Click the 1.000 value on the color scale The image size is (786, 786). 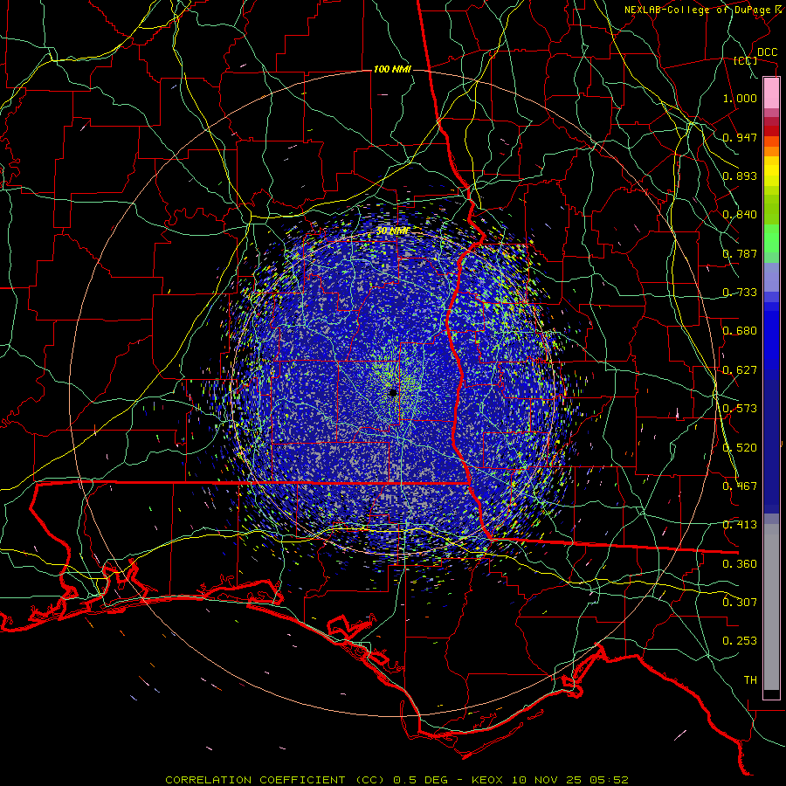[x=740, y=98]
